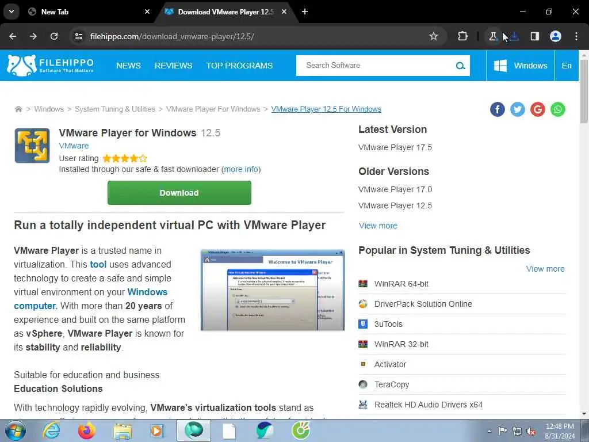Open the Windows breadcrumb link
The width and height of the screenshot is (589, 442).
pos(49,109)
